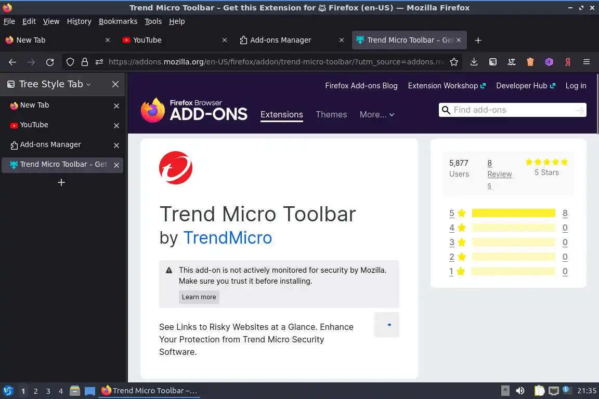The width and height of the screenshot is (599, 399).
Task: Switch to workspace 2
Action: pyautogui.click(x=35, y=391)
